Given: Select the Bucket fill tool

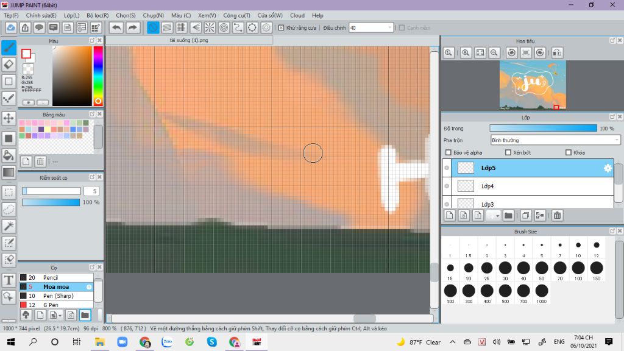Looking at the screenshot, I should pyautogui.click(x=9, y=155).
